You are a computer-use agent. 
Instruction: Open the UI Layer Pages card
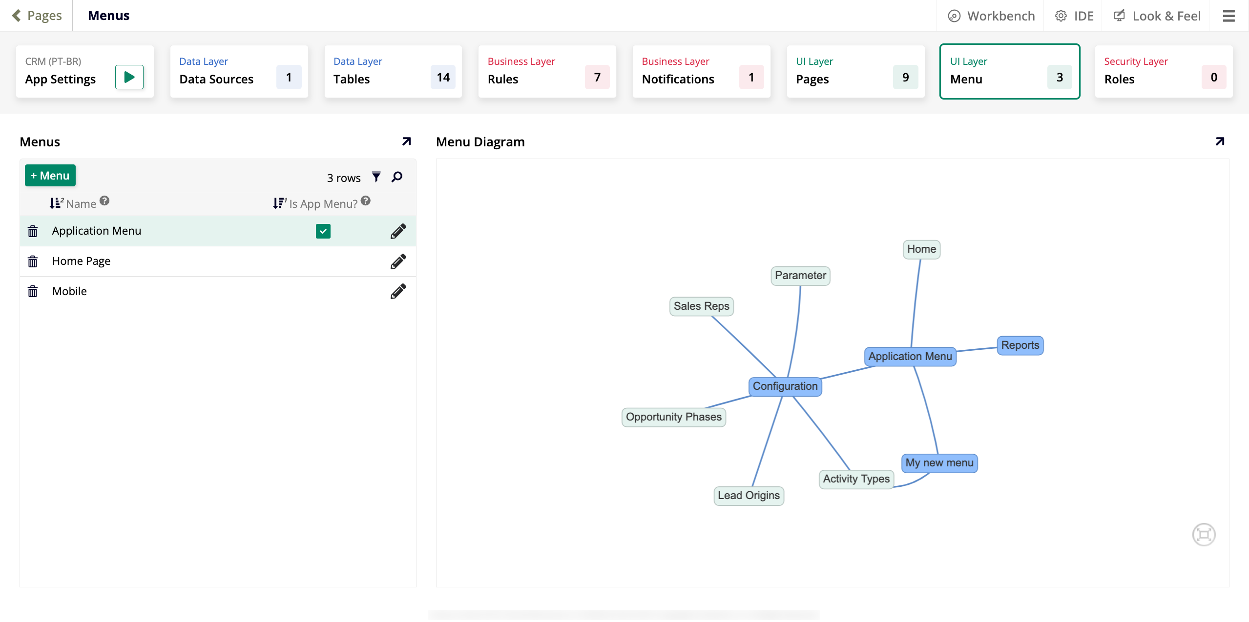click(x=855, y=72)
